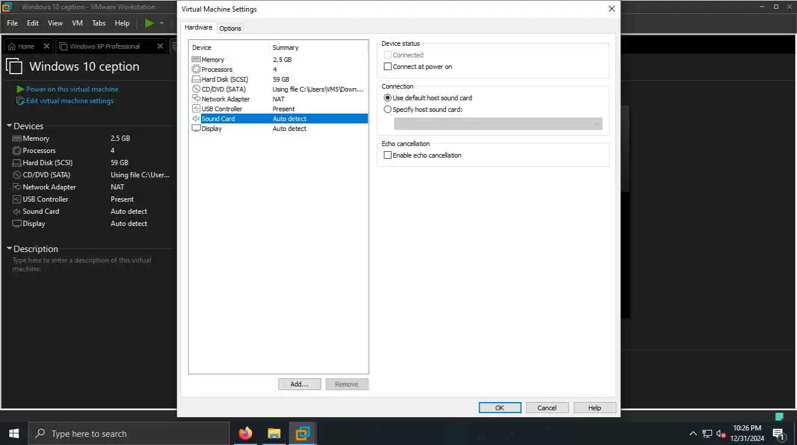Click the Sound Card icon in main window Devices
The image size is (797, 445).
[16, 211]
